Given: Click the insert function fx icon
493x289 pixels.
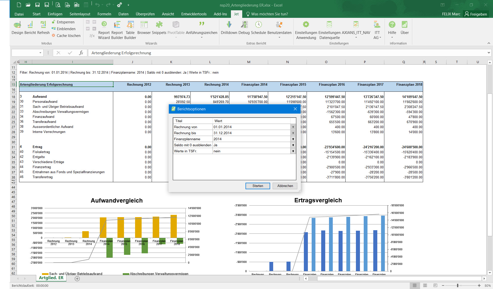Looking at the screenshot, I should coord(81,53).
